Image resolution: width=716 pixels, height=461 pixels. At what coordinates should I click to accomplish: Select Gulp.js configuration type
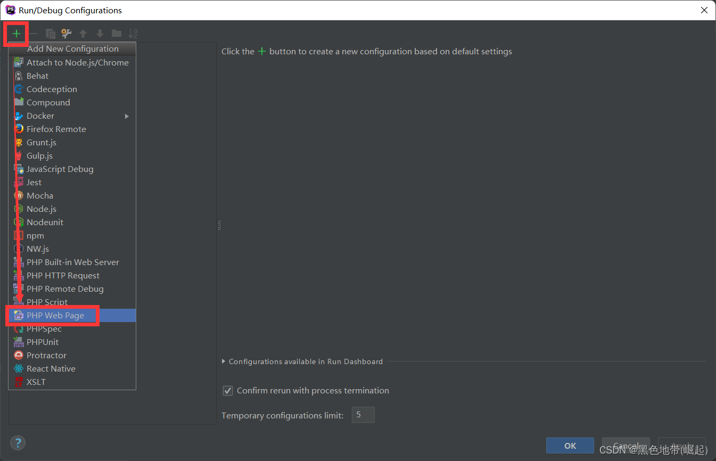point(72,155)
